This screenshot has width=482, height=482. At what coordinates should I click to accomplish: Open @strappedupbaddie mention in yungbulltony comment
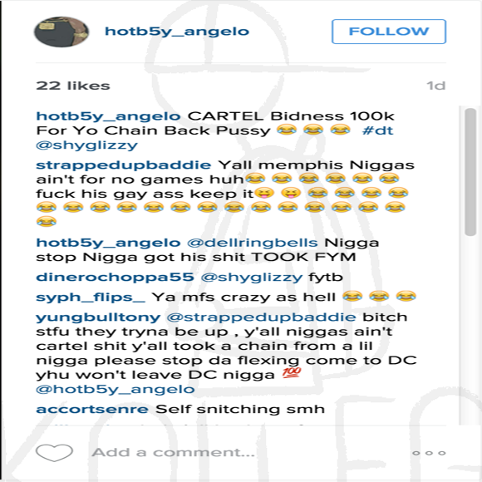261,317
